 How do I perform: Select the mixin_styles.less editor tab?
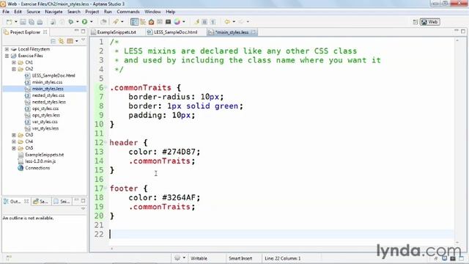tap(232, 32)
